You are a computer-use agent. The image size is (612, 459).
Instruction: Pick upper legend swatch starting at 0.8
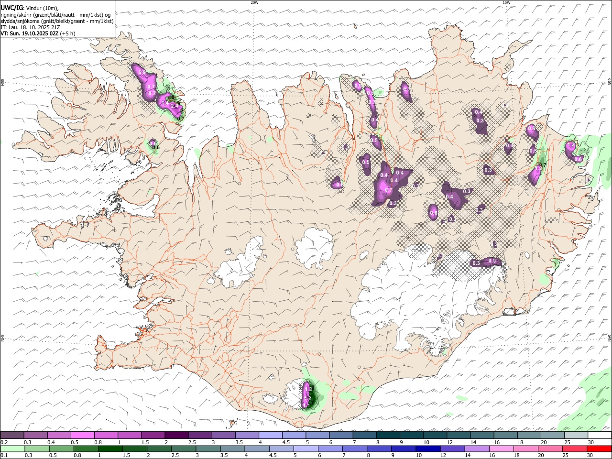(x=106, y=435)
